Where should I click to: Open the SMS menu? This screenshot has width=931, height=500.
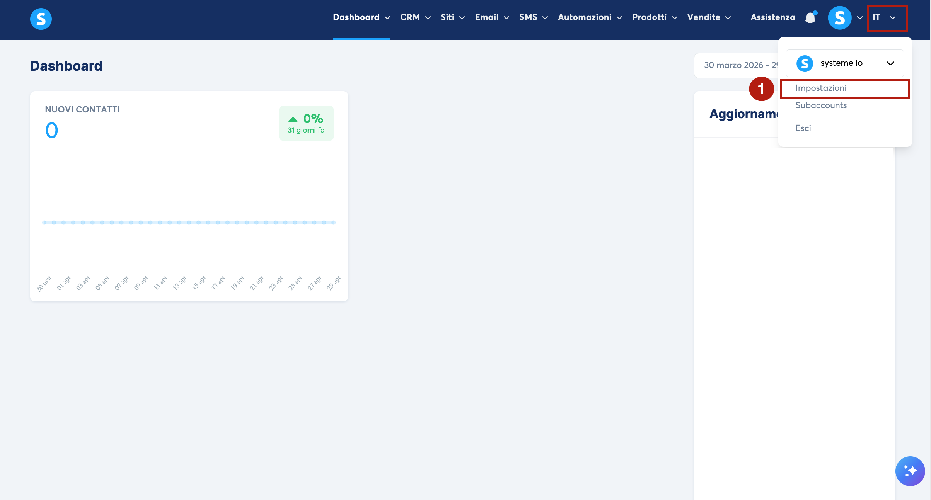(528, 17)
